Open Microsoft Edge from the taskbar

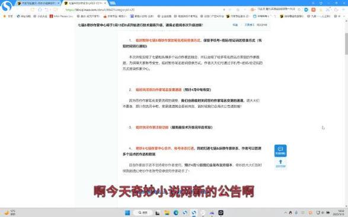(x=176, y=213)
